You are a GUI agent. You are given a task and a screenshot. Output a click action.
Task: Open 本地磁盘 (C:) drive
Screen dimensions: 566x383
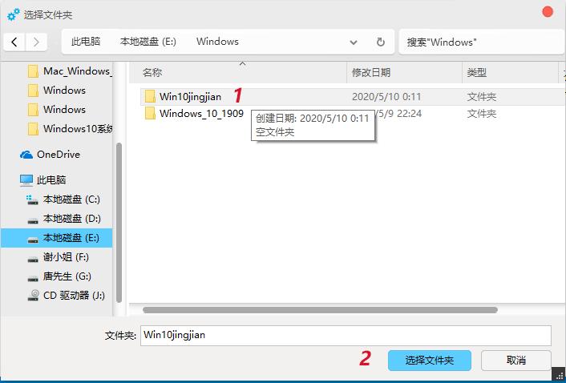71,200
